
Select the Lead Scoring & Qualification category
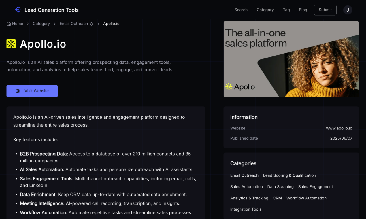click(289, 175)
